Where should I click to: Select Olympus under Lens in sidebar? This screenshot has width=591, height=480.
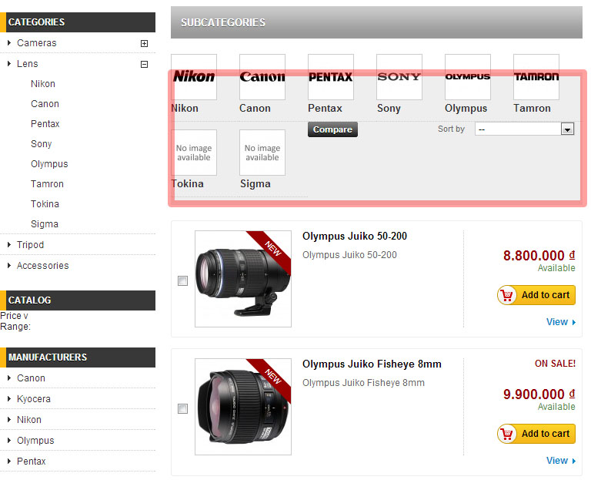(49, 164)
